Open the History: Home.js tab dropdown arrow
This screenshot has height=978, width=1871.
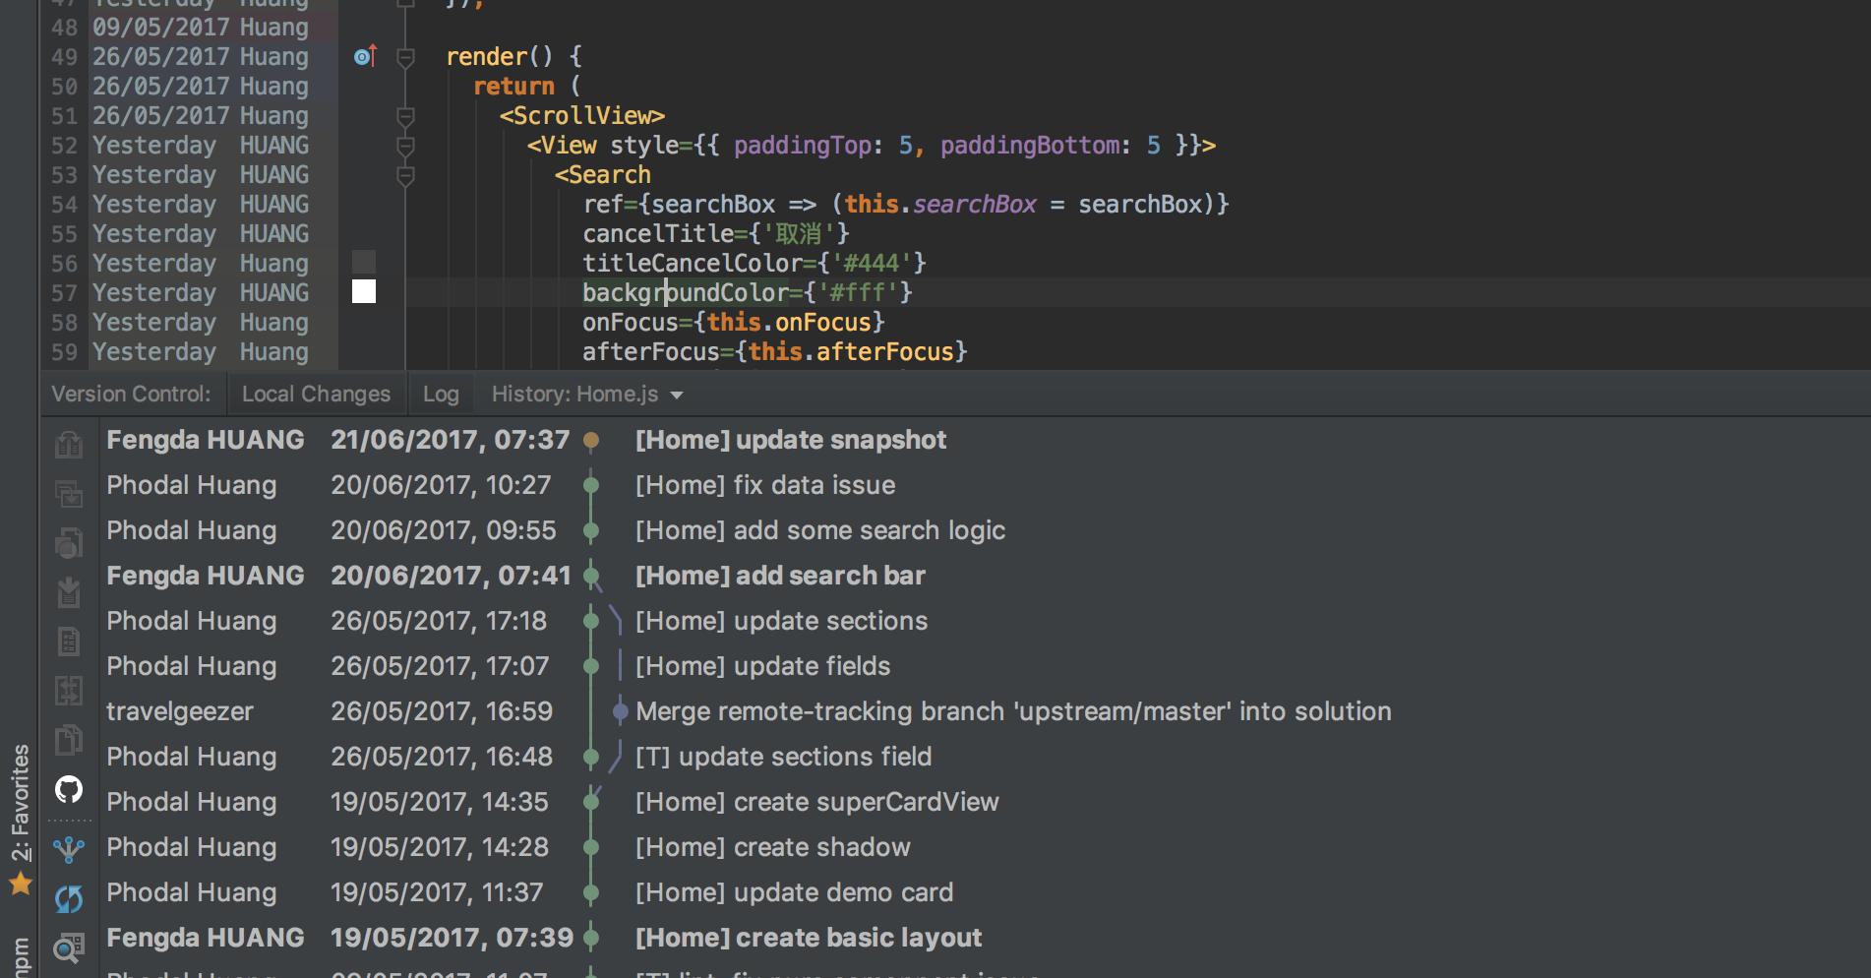[x=677, y=396]
